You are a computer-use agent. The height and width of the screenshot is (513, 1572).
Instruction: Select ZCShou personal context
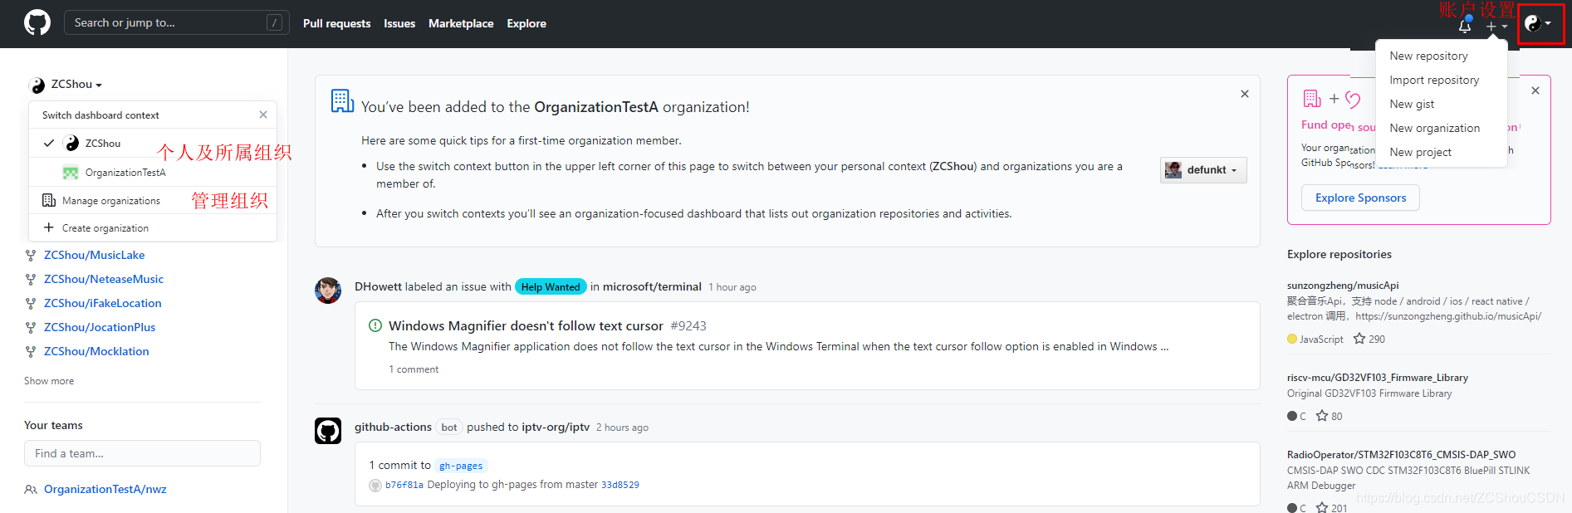(153, 144)
